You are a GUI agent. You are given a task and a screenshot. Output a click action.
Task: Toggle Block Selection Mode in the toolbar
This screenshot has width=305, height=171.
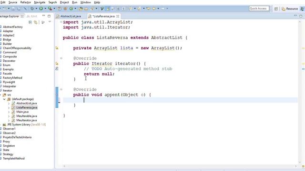pos(118,9)
